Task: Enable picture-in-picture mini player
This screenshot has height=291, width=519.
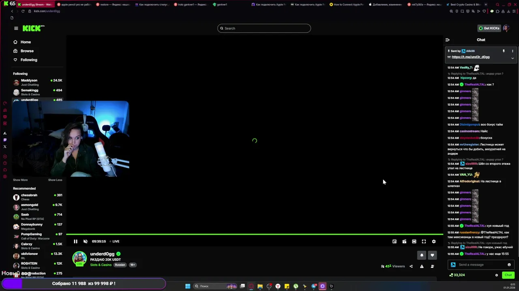Action: (395, 241)
